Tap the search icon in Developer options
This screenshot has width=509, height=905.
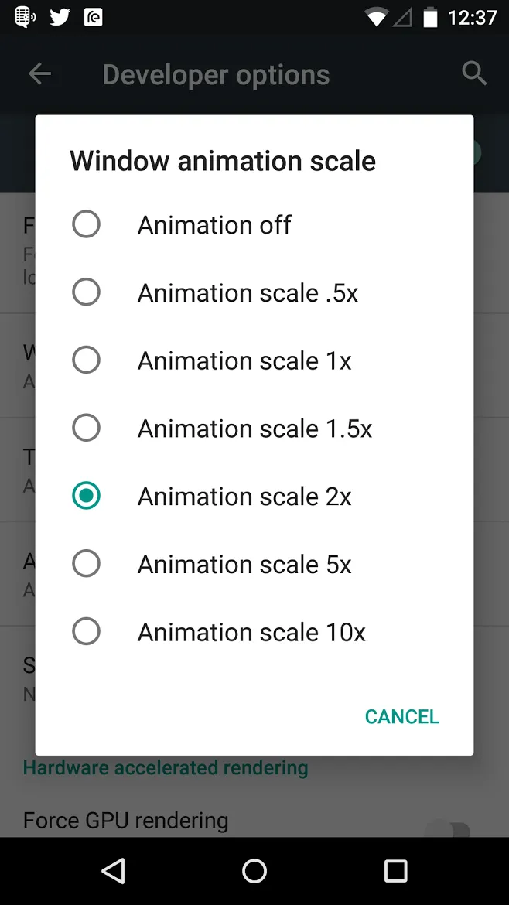coord(474,73)
